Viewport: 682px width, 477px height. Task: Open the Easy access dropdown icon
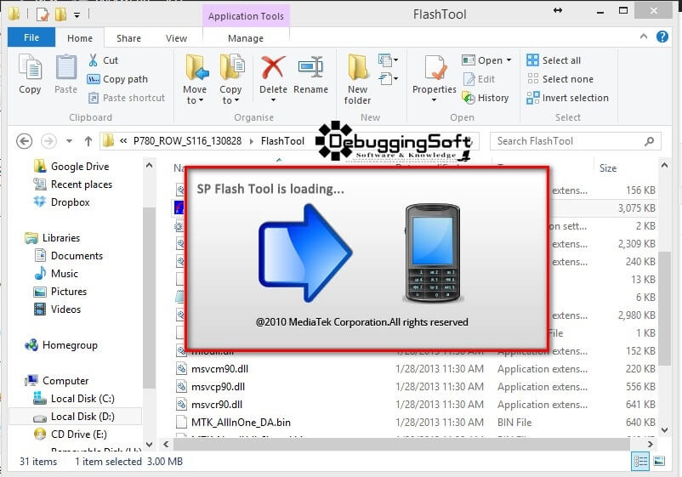click(x=388, y=79)
